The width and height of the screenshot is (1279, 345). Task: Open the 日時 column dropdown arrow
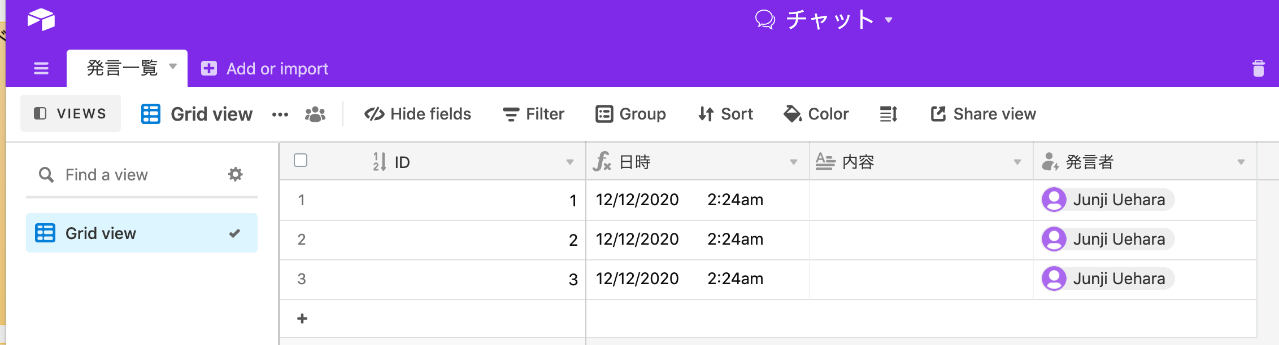(793, 162)
